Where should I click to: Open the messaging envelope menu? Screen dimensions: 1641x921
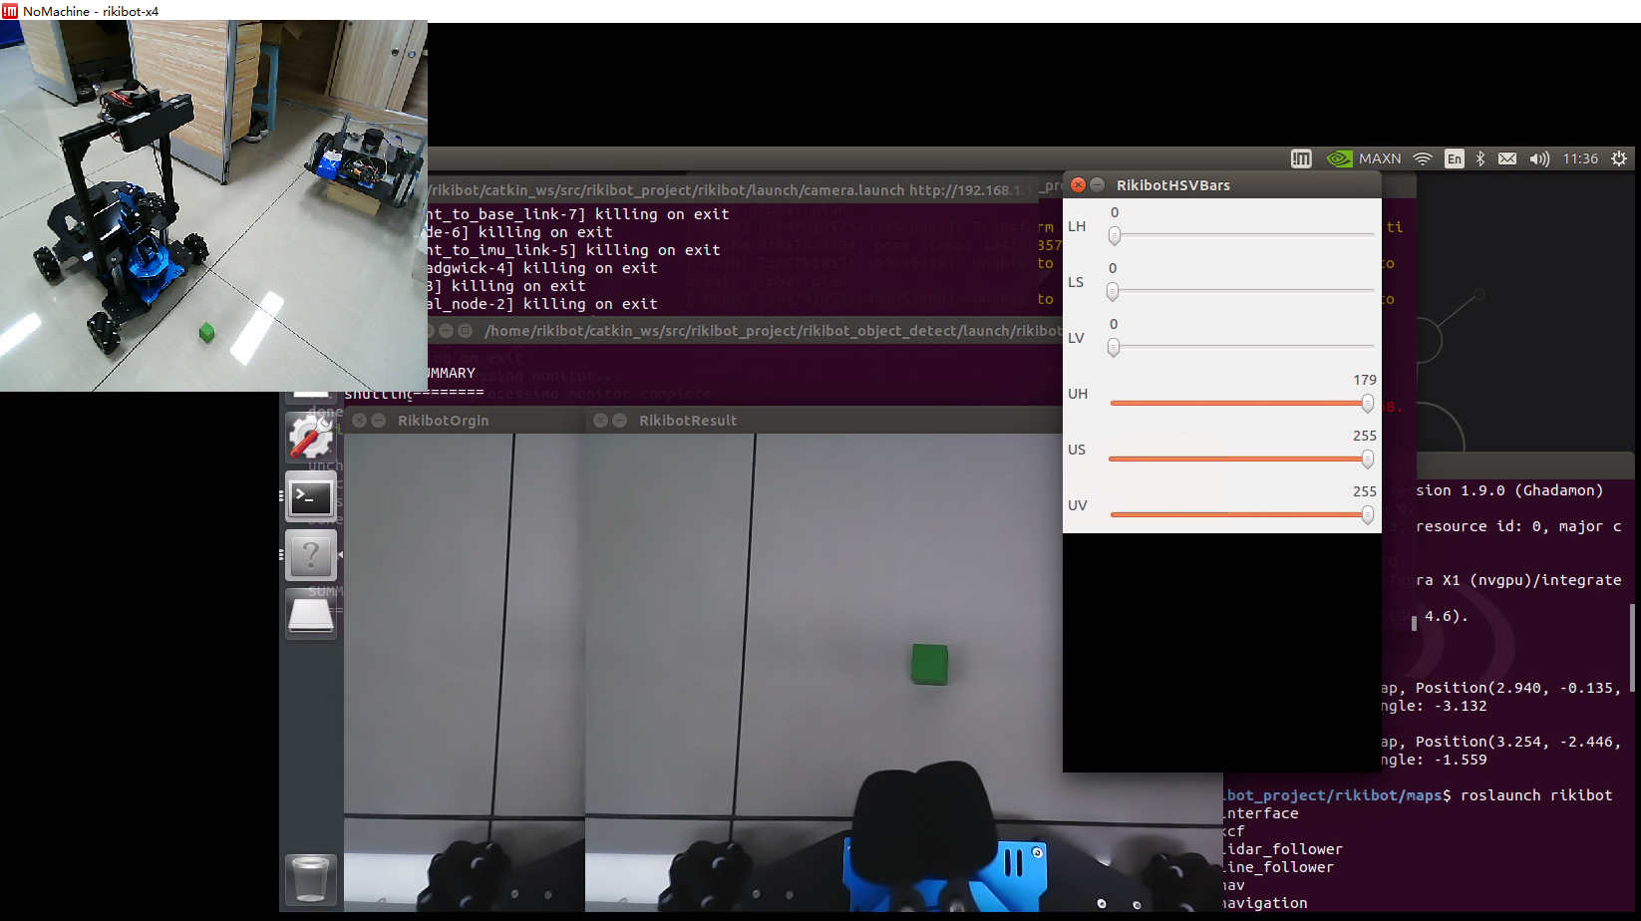tap(1507, 157)
